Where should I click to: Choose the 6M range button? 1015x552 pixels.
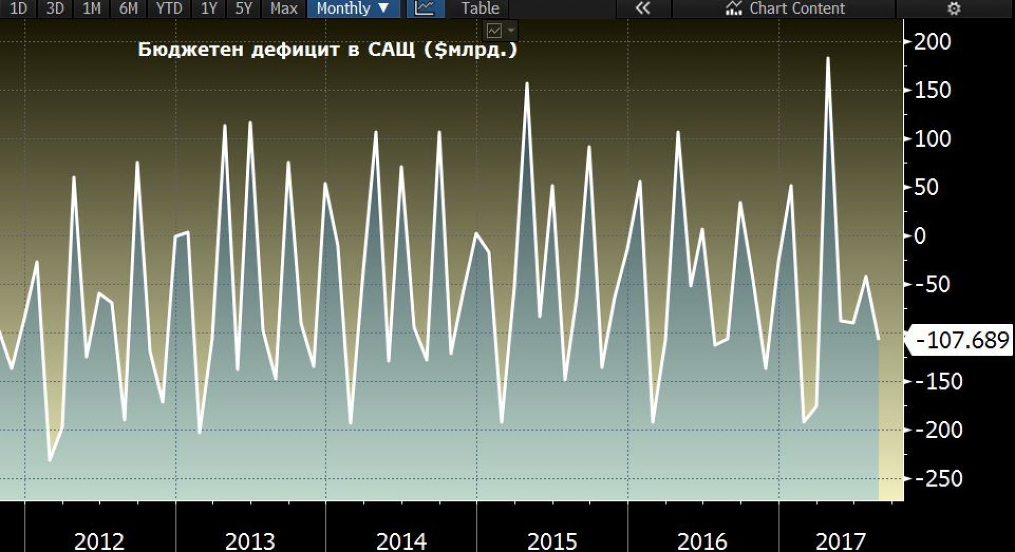coord(128,8)
